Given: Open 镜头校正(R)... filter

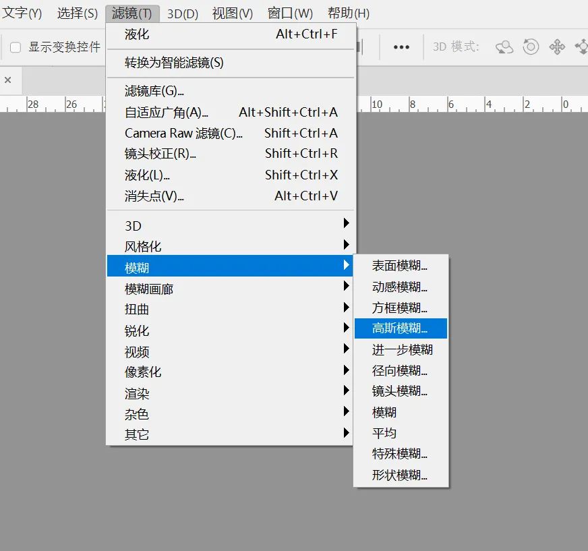Looking at the screenshot, I should 231,154.
